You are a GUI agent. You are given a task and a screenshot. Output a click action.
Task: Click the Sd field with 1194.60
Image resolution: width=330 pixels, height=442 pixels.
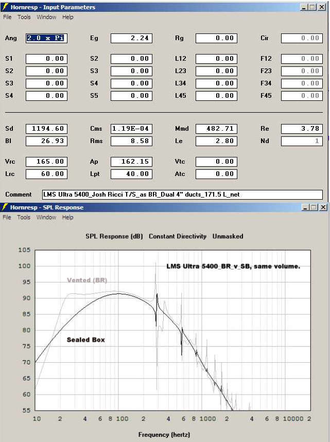(46, 129)
